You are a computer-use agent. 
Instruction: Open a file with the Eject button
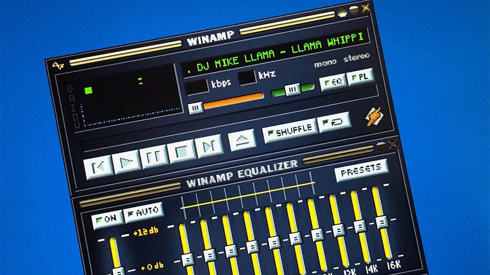click(x=242, y=140)
